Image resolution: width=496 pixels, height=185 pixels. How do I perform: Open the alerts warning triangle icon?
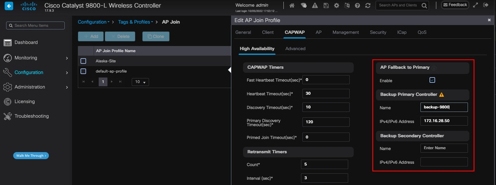pyautogui.click(x=315, y=5)
